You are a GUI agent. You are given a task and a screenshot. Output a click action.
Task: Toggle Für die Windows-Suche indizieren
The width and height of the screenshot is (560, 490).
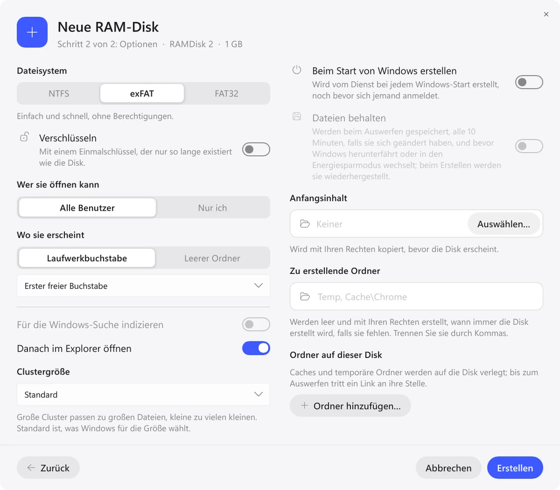click(x=256, y=324)
